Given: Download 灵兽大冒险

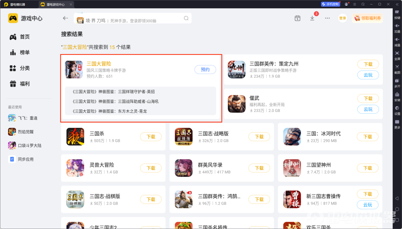Looking at the screenshot, I should pos(151,168).
